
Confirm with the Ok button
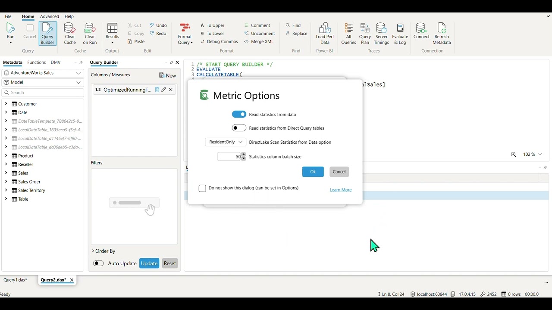(x=313, y=172)
